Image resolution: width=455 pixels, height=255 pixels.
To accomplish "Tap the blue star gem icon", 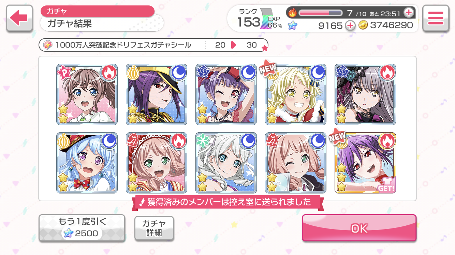I will tap(292, 25).
